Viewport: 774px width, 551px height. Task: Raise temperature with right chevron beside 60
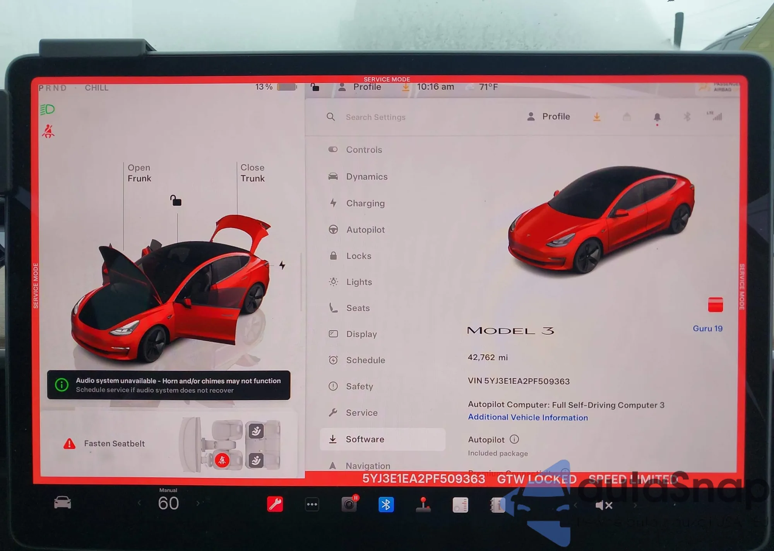coord(198,503)
